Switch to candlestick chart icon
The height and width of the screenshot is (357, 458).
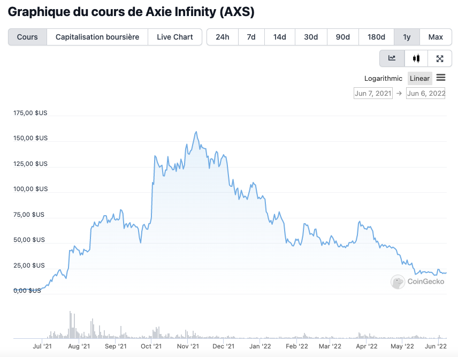point(416,58)
